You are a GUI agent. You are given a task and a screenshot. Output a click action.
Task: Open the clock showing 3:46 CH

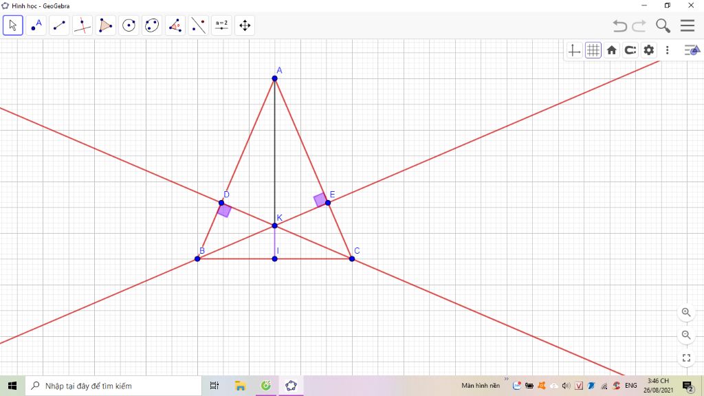coord(658,386)
